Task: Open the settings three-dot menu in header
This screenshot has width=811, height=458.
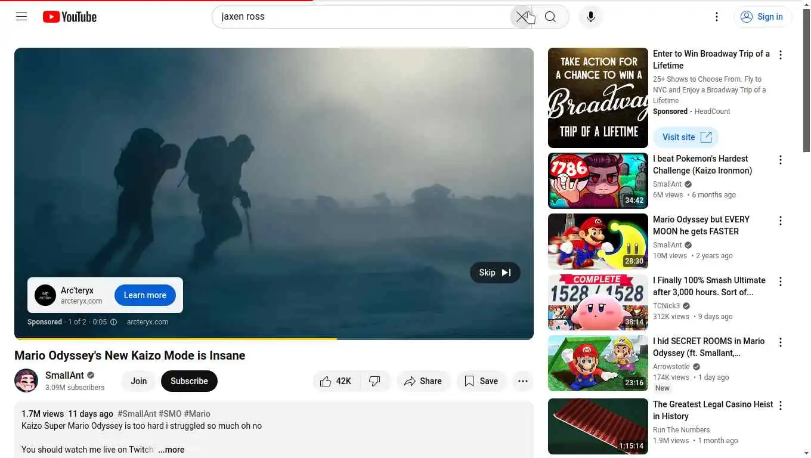Action: pos(717,17)
